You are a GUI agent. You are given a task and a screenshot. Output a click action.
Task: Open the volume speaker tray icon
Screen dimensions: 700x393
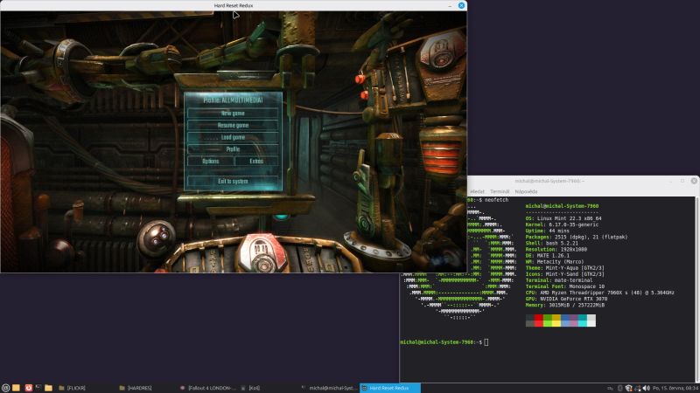point(646,389)
